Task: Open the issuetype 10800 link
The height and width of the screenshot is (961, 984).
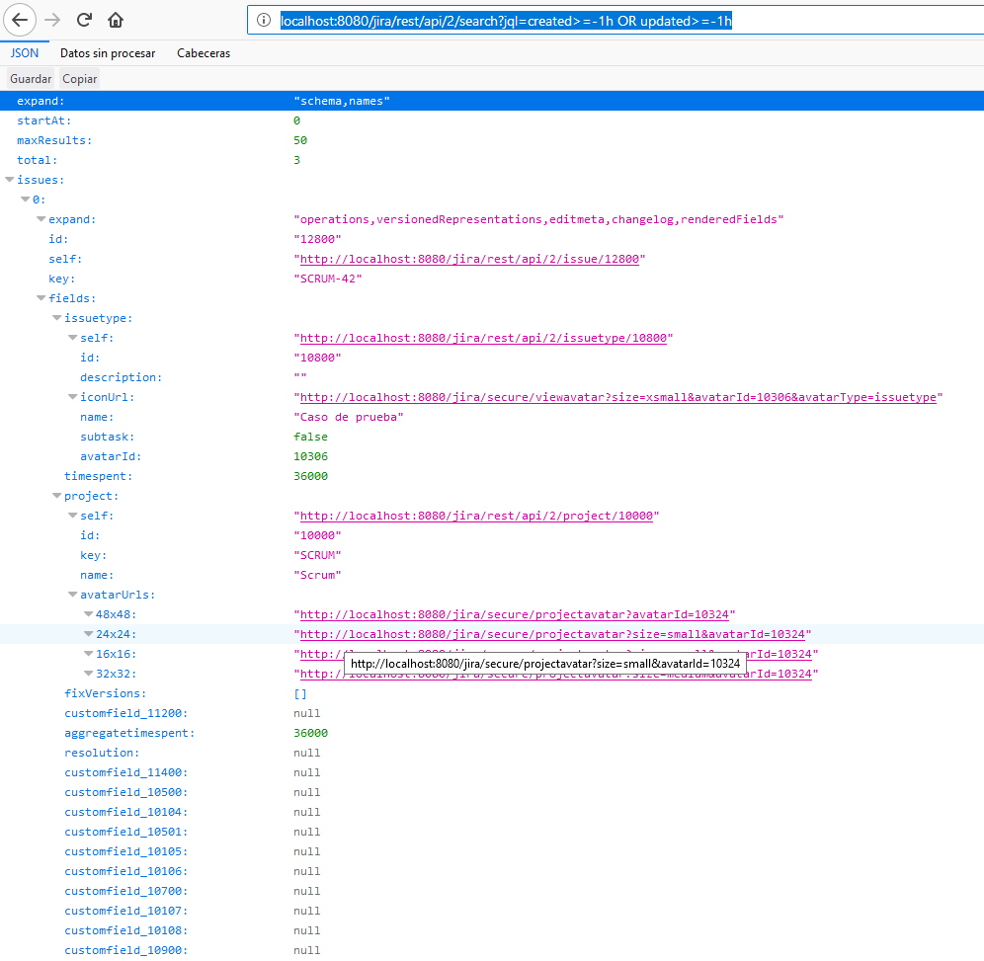Action: click(x=484, y=337)
